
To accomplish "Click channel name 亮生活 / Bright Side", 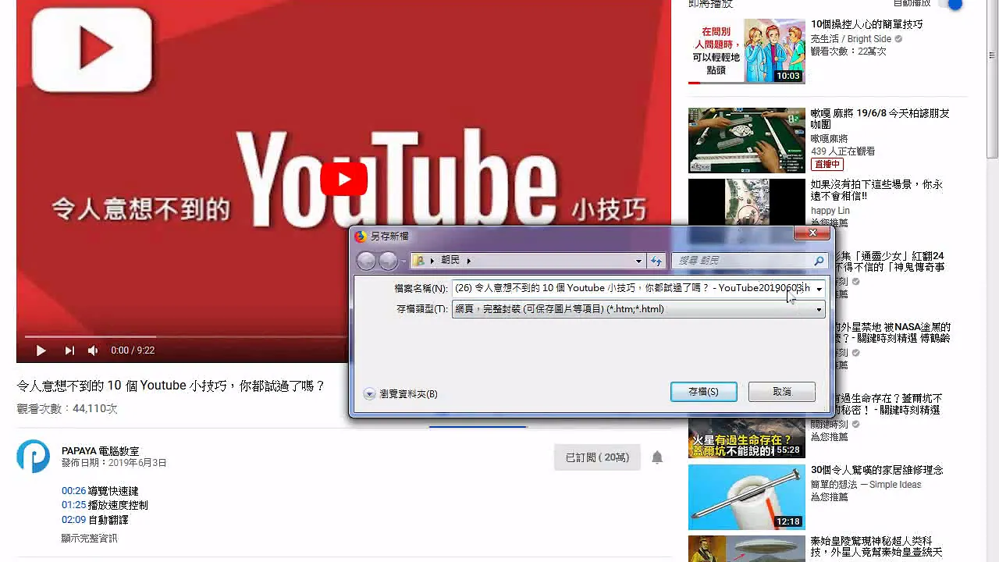I will (851, 39).
